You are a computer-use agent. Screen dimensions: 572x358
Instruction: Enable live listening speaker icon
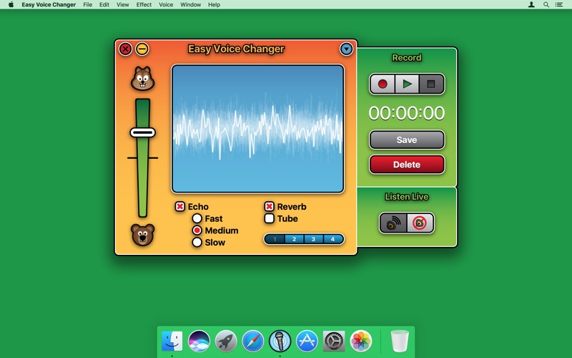point(393,223)
